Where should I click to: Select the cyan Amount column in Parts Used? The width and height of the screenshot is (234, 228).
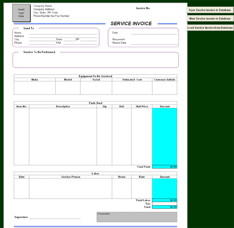tap(165, 137)
